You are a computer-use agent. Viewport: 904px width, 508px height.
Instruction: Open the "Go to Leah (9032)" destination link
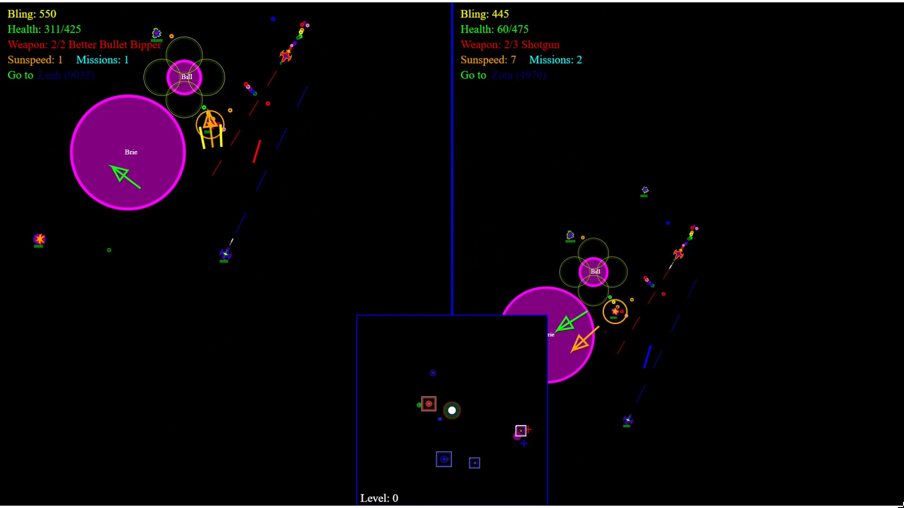[66, 75]
